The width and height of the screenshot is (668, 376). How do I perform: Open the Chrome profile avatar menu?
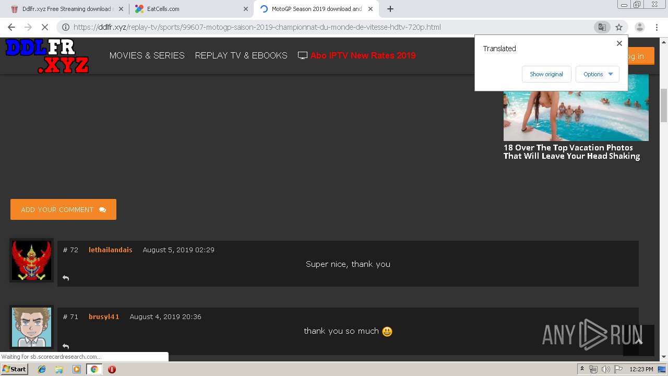coord(639,27)
